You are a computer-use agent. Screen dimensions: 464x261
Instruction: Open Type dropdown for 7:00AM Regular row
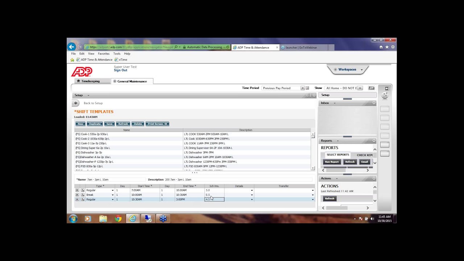click(112, 190)
